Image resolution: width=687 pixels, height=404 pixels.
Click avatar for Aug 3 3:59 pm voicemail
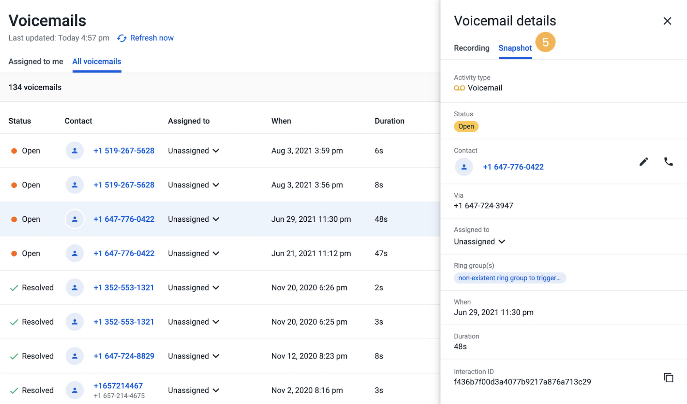click(75, 151)
